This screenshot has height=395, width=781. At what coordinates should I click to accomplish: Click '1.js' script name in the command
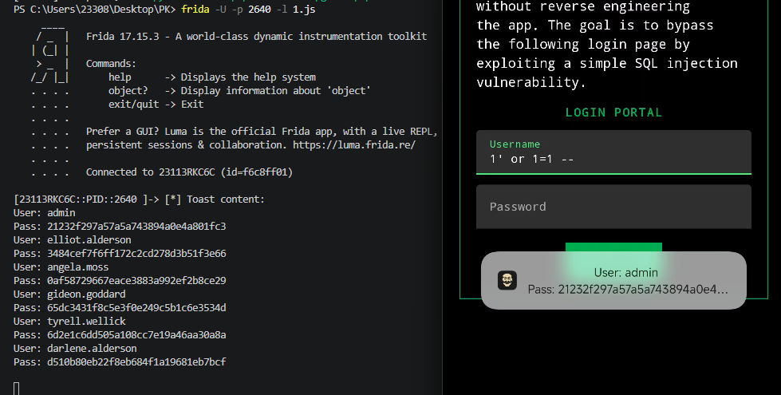tap(304, 10)
